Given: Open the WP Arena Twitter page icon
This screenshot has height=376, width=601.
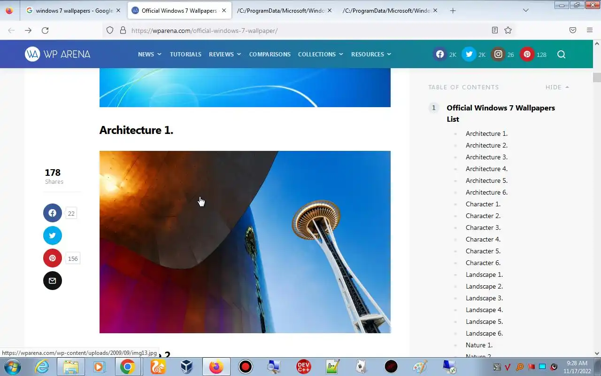Looking at the screenshot, I should pos(469,54).
